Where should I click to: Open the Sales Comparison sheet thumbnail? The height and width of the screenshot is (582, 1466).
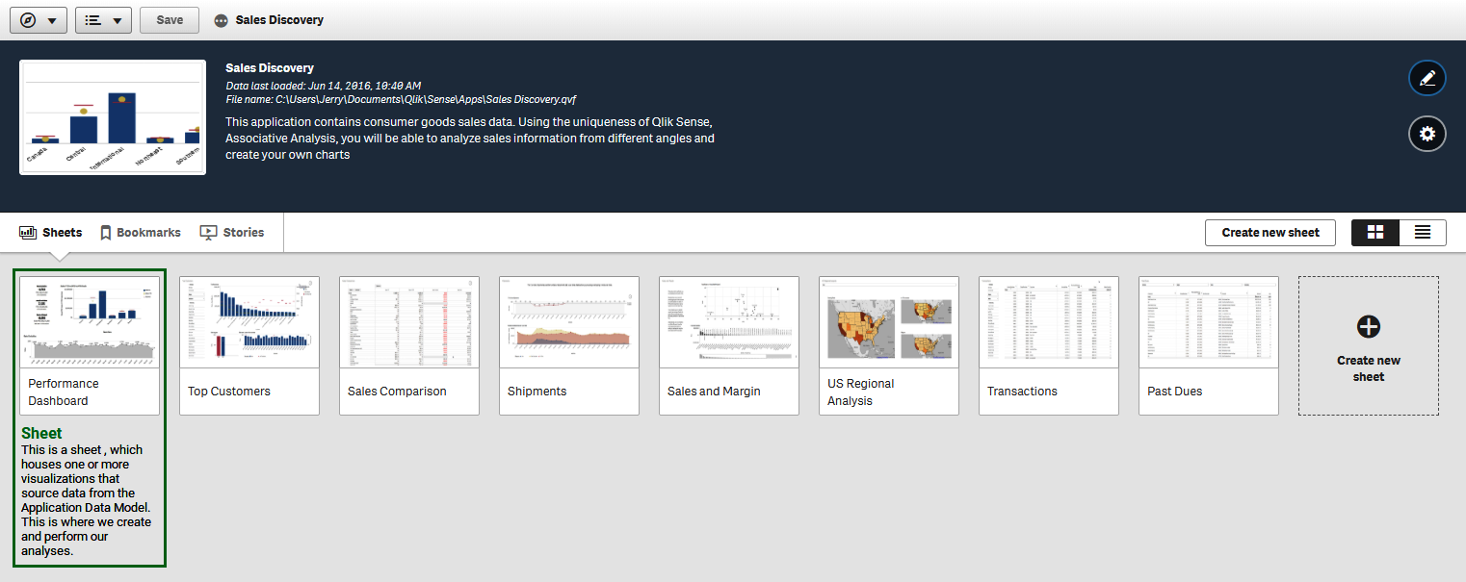pyautogui.click(x=409, y=322)
